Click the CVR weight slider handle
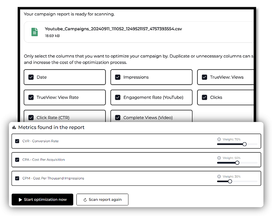Image resolution: width=272 pixels, height=216 pixels. (x=245, y=144)
